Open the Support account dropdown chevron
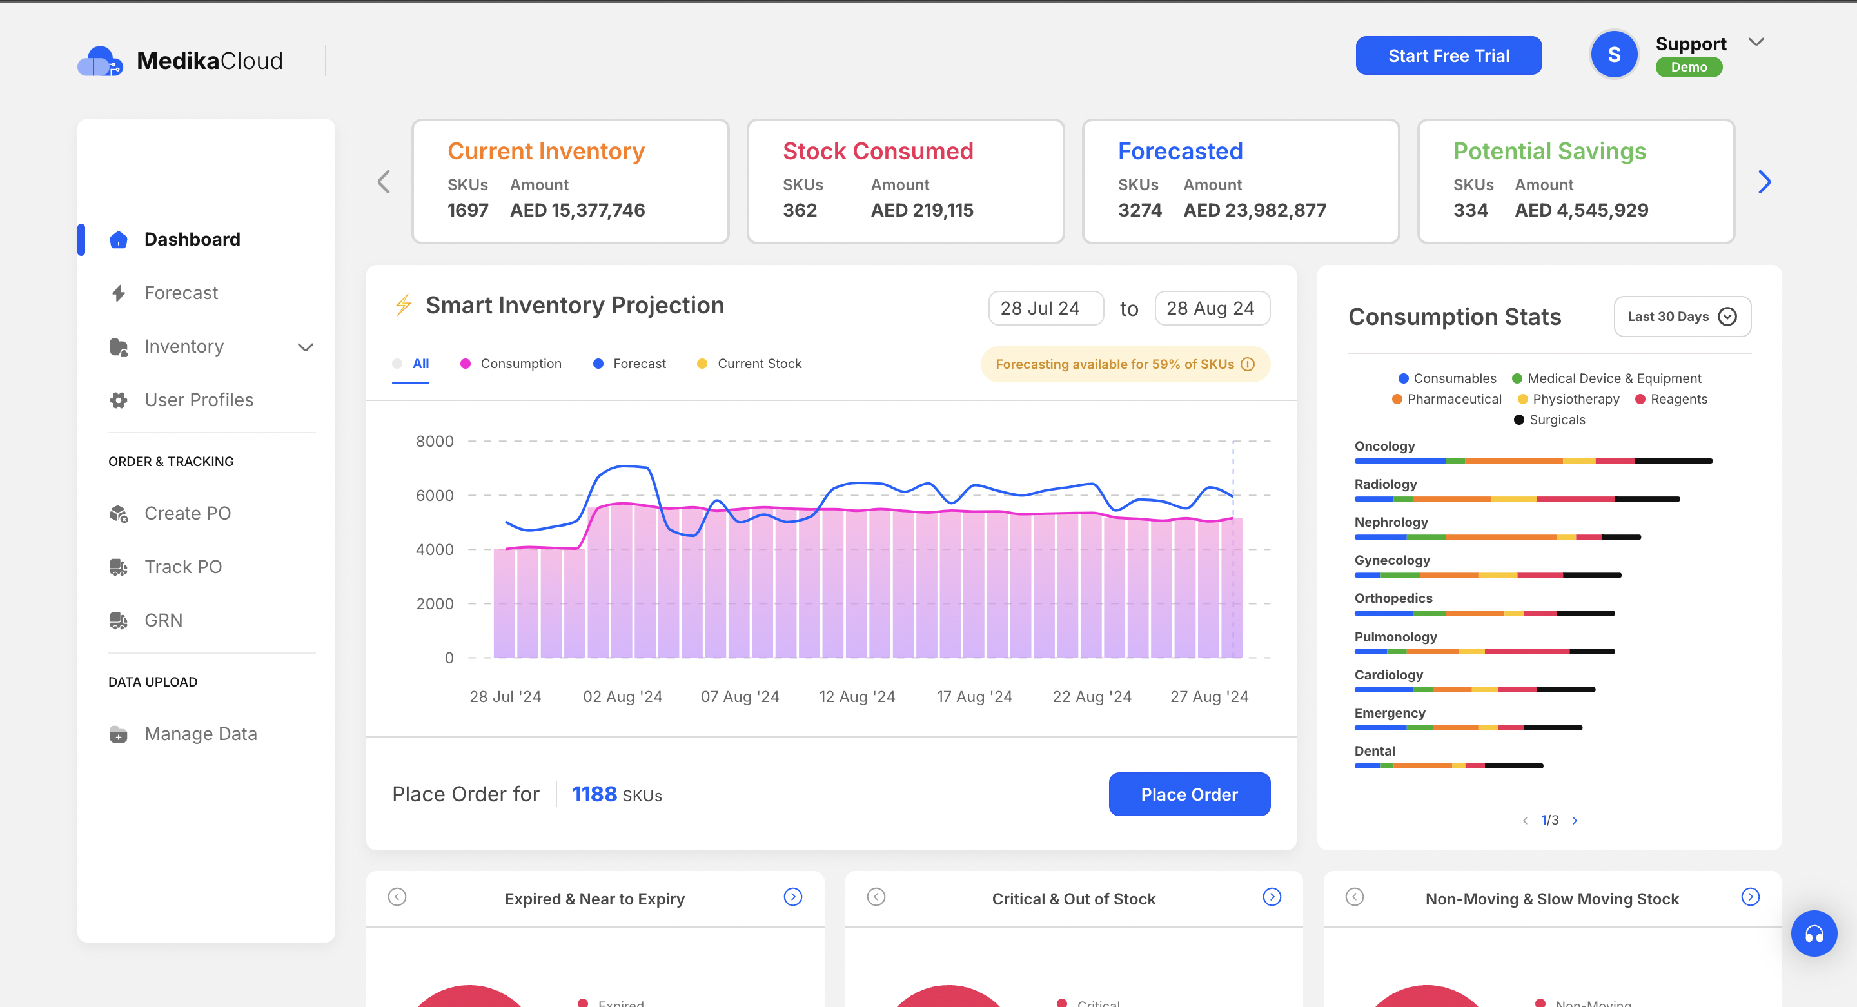Viewport: 1857px width, 1007px height. point(1756,43)
